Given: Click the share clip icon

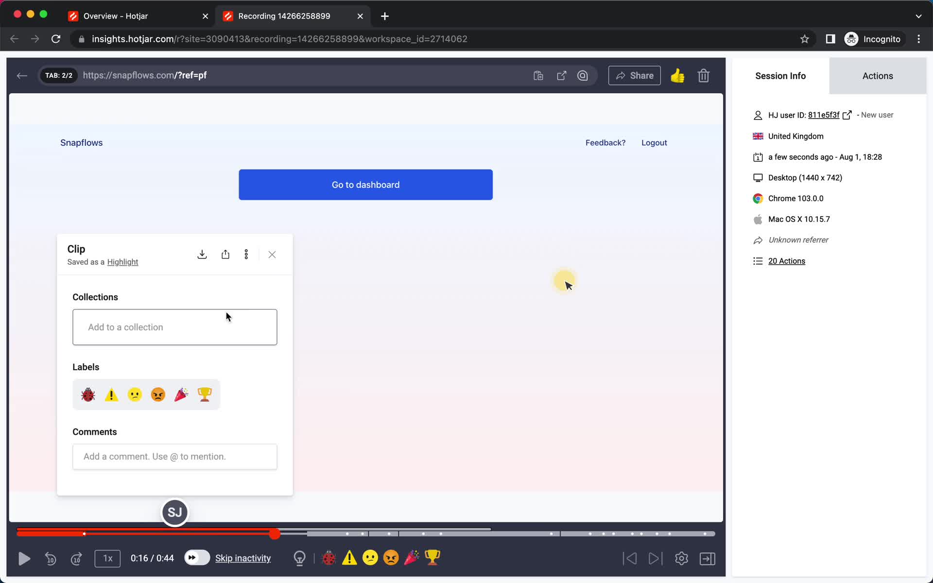Looking at the screenshot, I should point(225,254).
